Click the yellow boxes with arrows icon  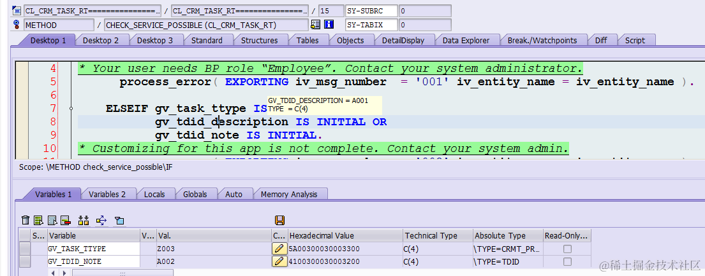click(x=84, y=220)
